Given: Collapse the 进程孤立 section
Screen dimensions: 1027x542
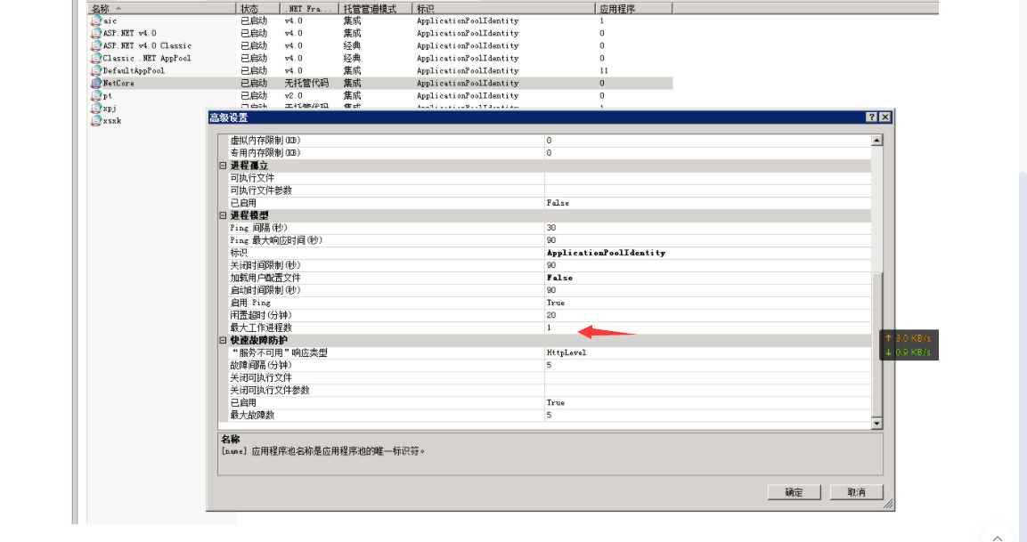Looking at the screenshot, I should [x=223, y=166].
